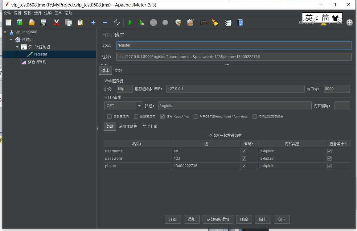Clear all results with double broom icon
Image resolution: width=357 pixels, height=231 pixels.
tap(190, 23)
